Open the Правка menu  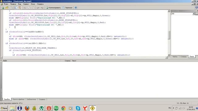(x=13, y=4)
